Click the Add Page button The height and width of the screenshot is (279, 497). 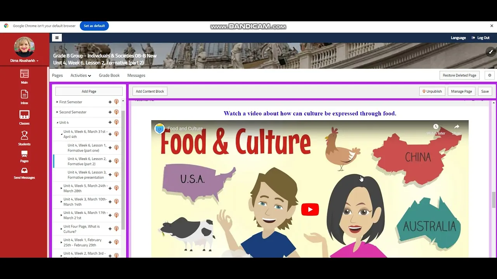click(89, 91)
